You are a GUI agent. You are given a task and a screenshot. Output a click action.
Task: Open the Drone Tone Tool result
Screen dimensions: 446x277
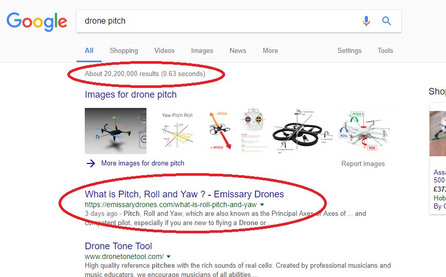point(118,246)
